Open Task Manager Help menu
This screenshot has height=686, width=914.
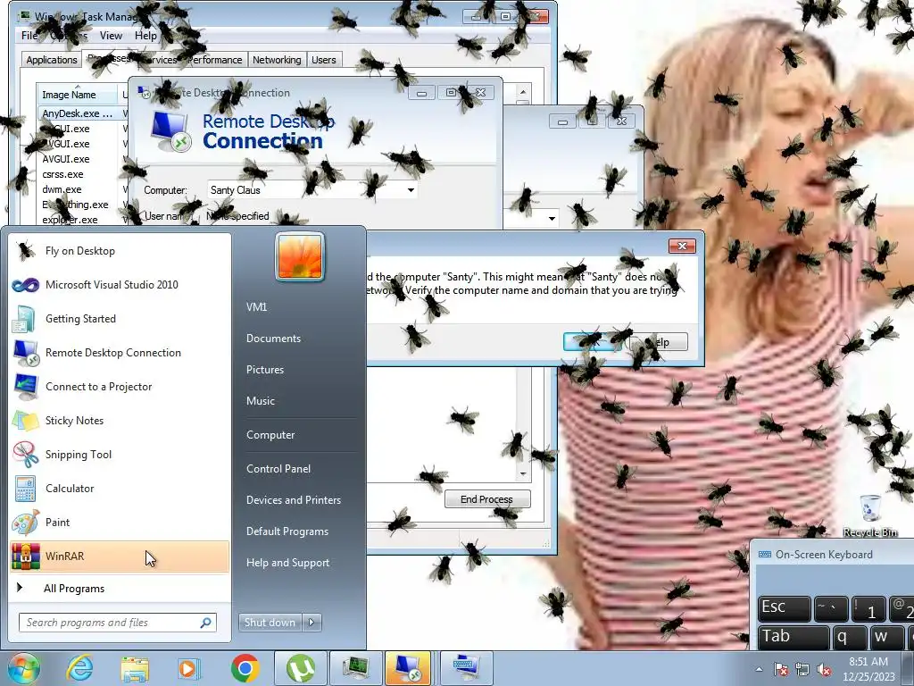point(145,36)
